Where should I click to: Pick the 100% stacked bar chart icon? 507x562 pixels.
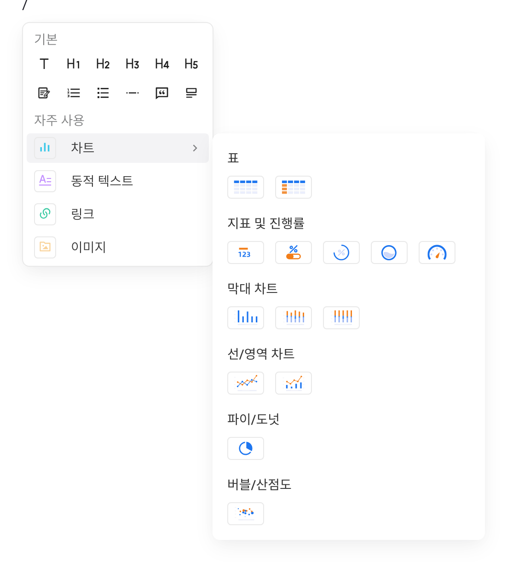tap(341, 318)
